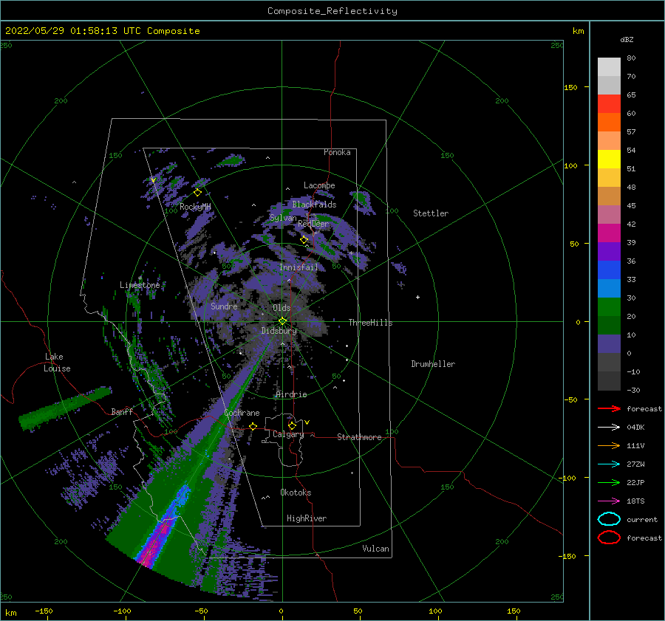Image resolution: width=665 pixels, height=621 pixels.
Task: Select the purple 39 dBZ swatch
Action: [609, 251]
